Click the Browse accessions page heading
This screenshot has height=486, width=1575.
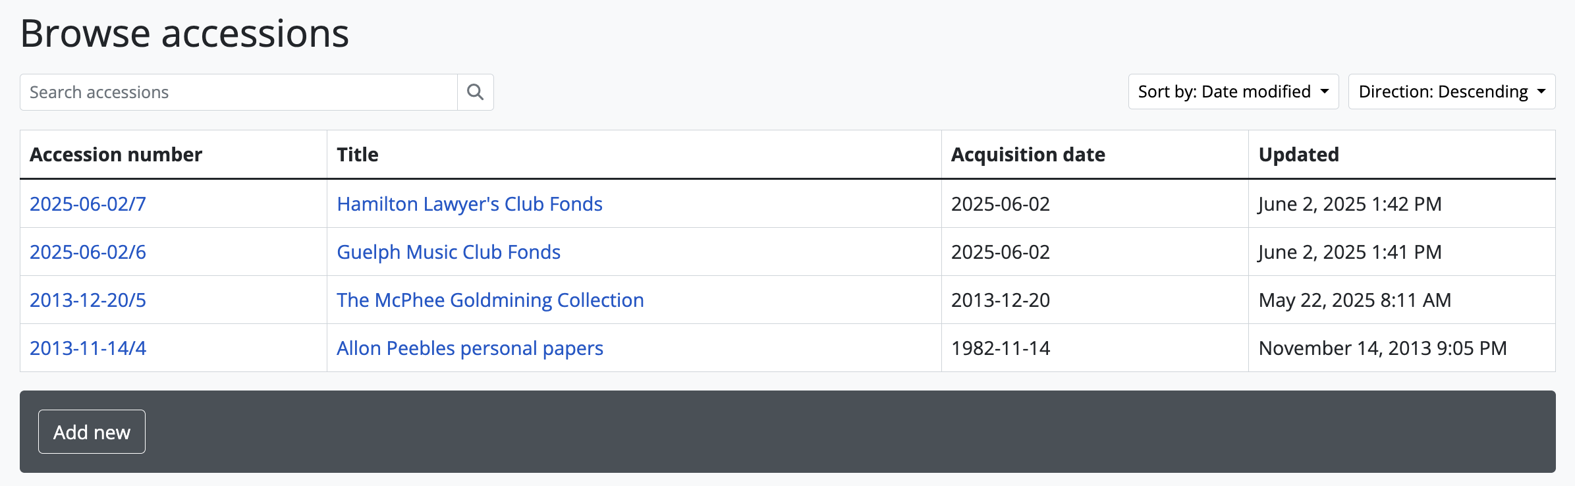[184, 34]
